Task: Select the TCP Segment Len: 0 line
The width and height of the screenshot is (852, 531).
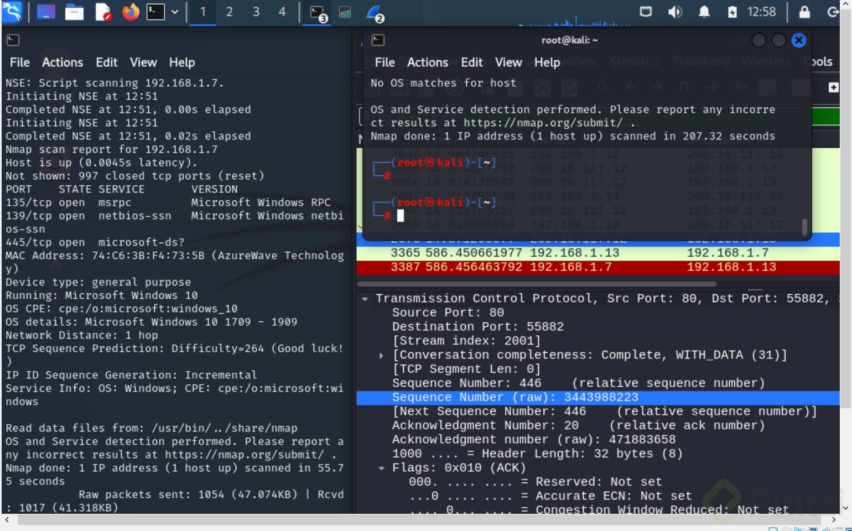Action: (466, 369)
